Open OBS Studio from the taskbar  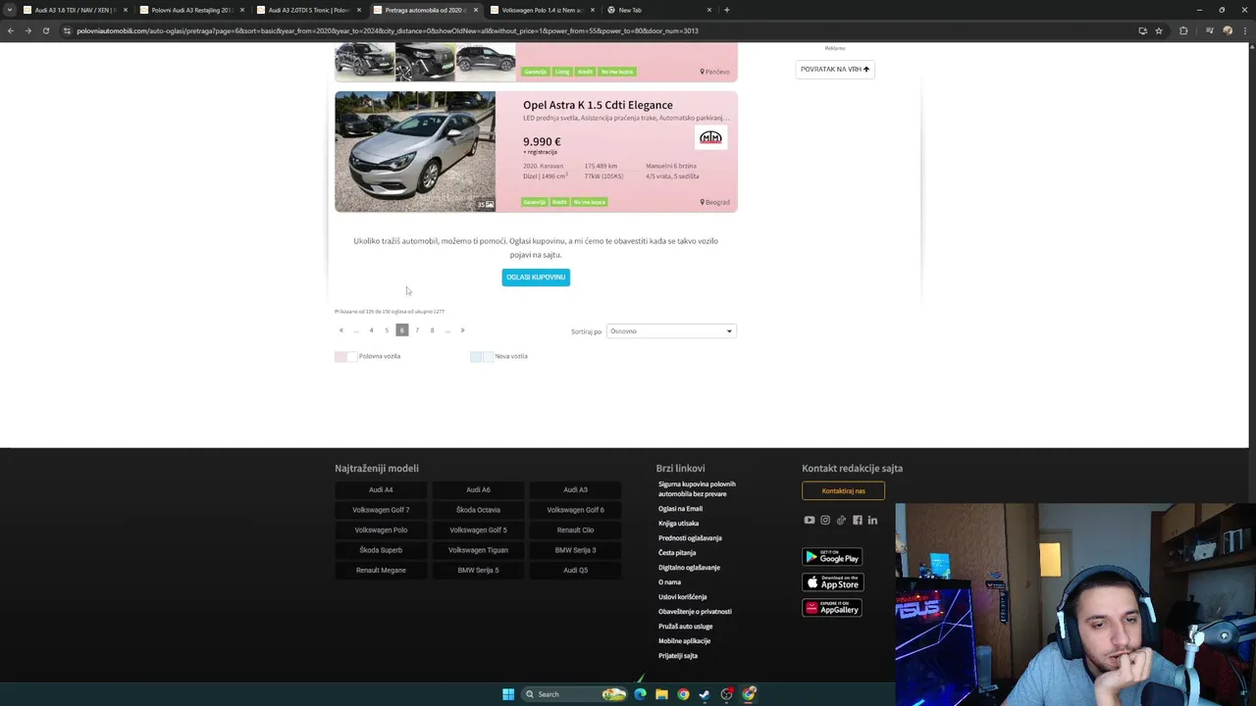coord(727,694)
